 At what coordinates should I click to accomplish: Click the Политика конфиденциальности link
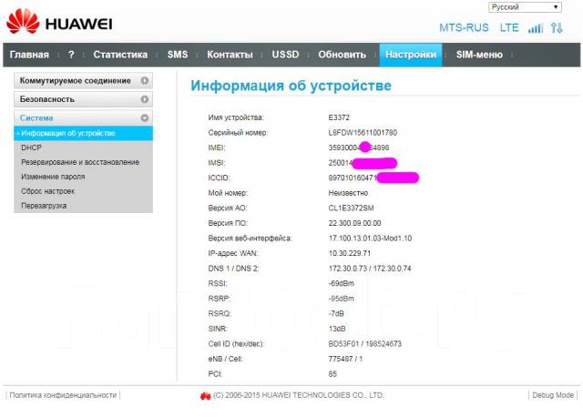[63, 395]
